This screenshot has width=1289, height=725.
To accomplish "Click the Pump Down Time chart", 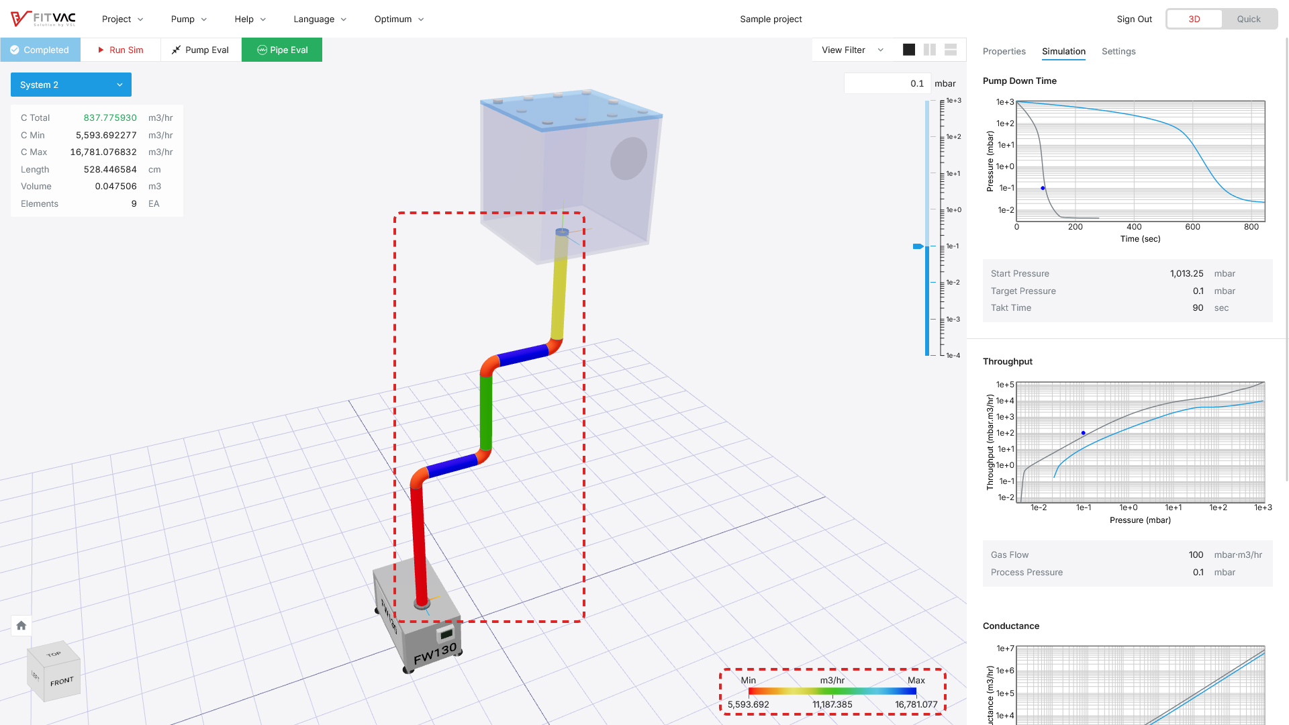I will click(x=1140, y=161).
